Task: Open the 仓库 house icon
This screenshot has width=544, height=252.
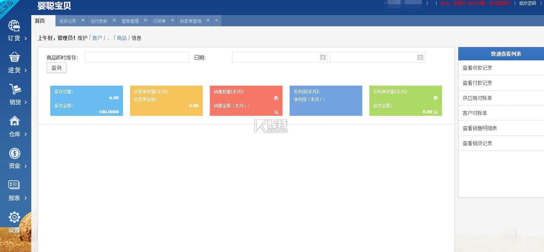Action: coord(14,121)
